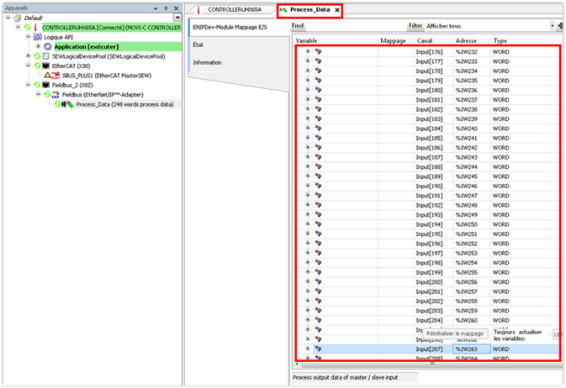Open the État side tab

198,45
